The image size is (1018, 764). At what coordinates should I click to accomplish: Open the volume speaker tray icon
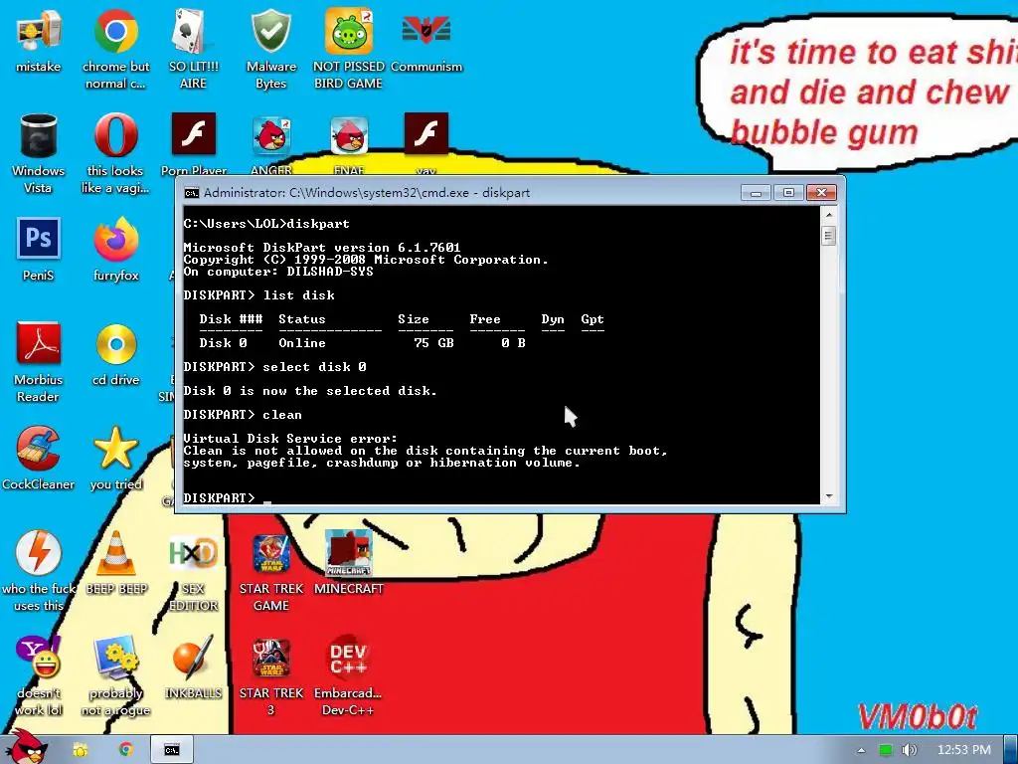[x=910, y=750]
